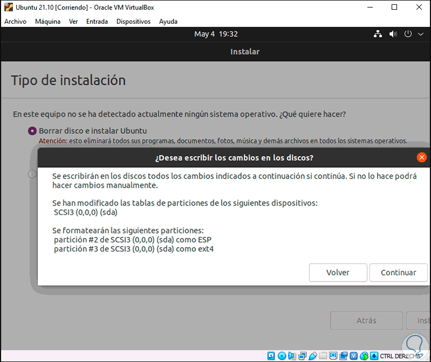Maximize the VirtualBox window

point(394,7)
